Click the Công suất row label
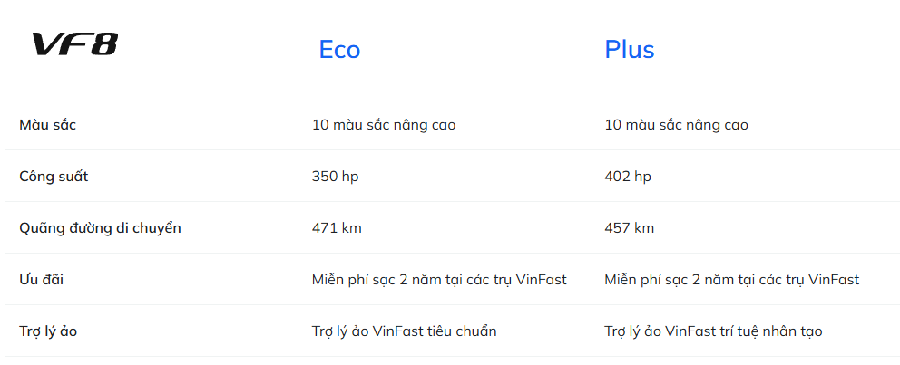Viewport: 900px width, 365px height. coord(54,177)
